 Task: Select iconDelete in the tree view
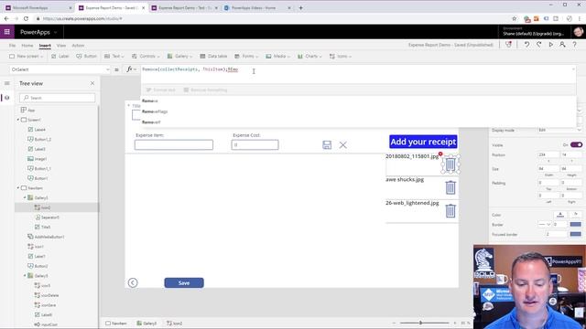tap(50, 295)
